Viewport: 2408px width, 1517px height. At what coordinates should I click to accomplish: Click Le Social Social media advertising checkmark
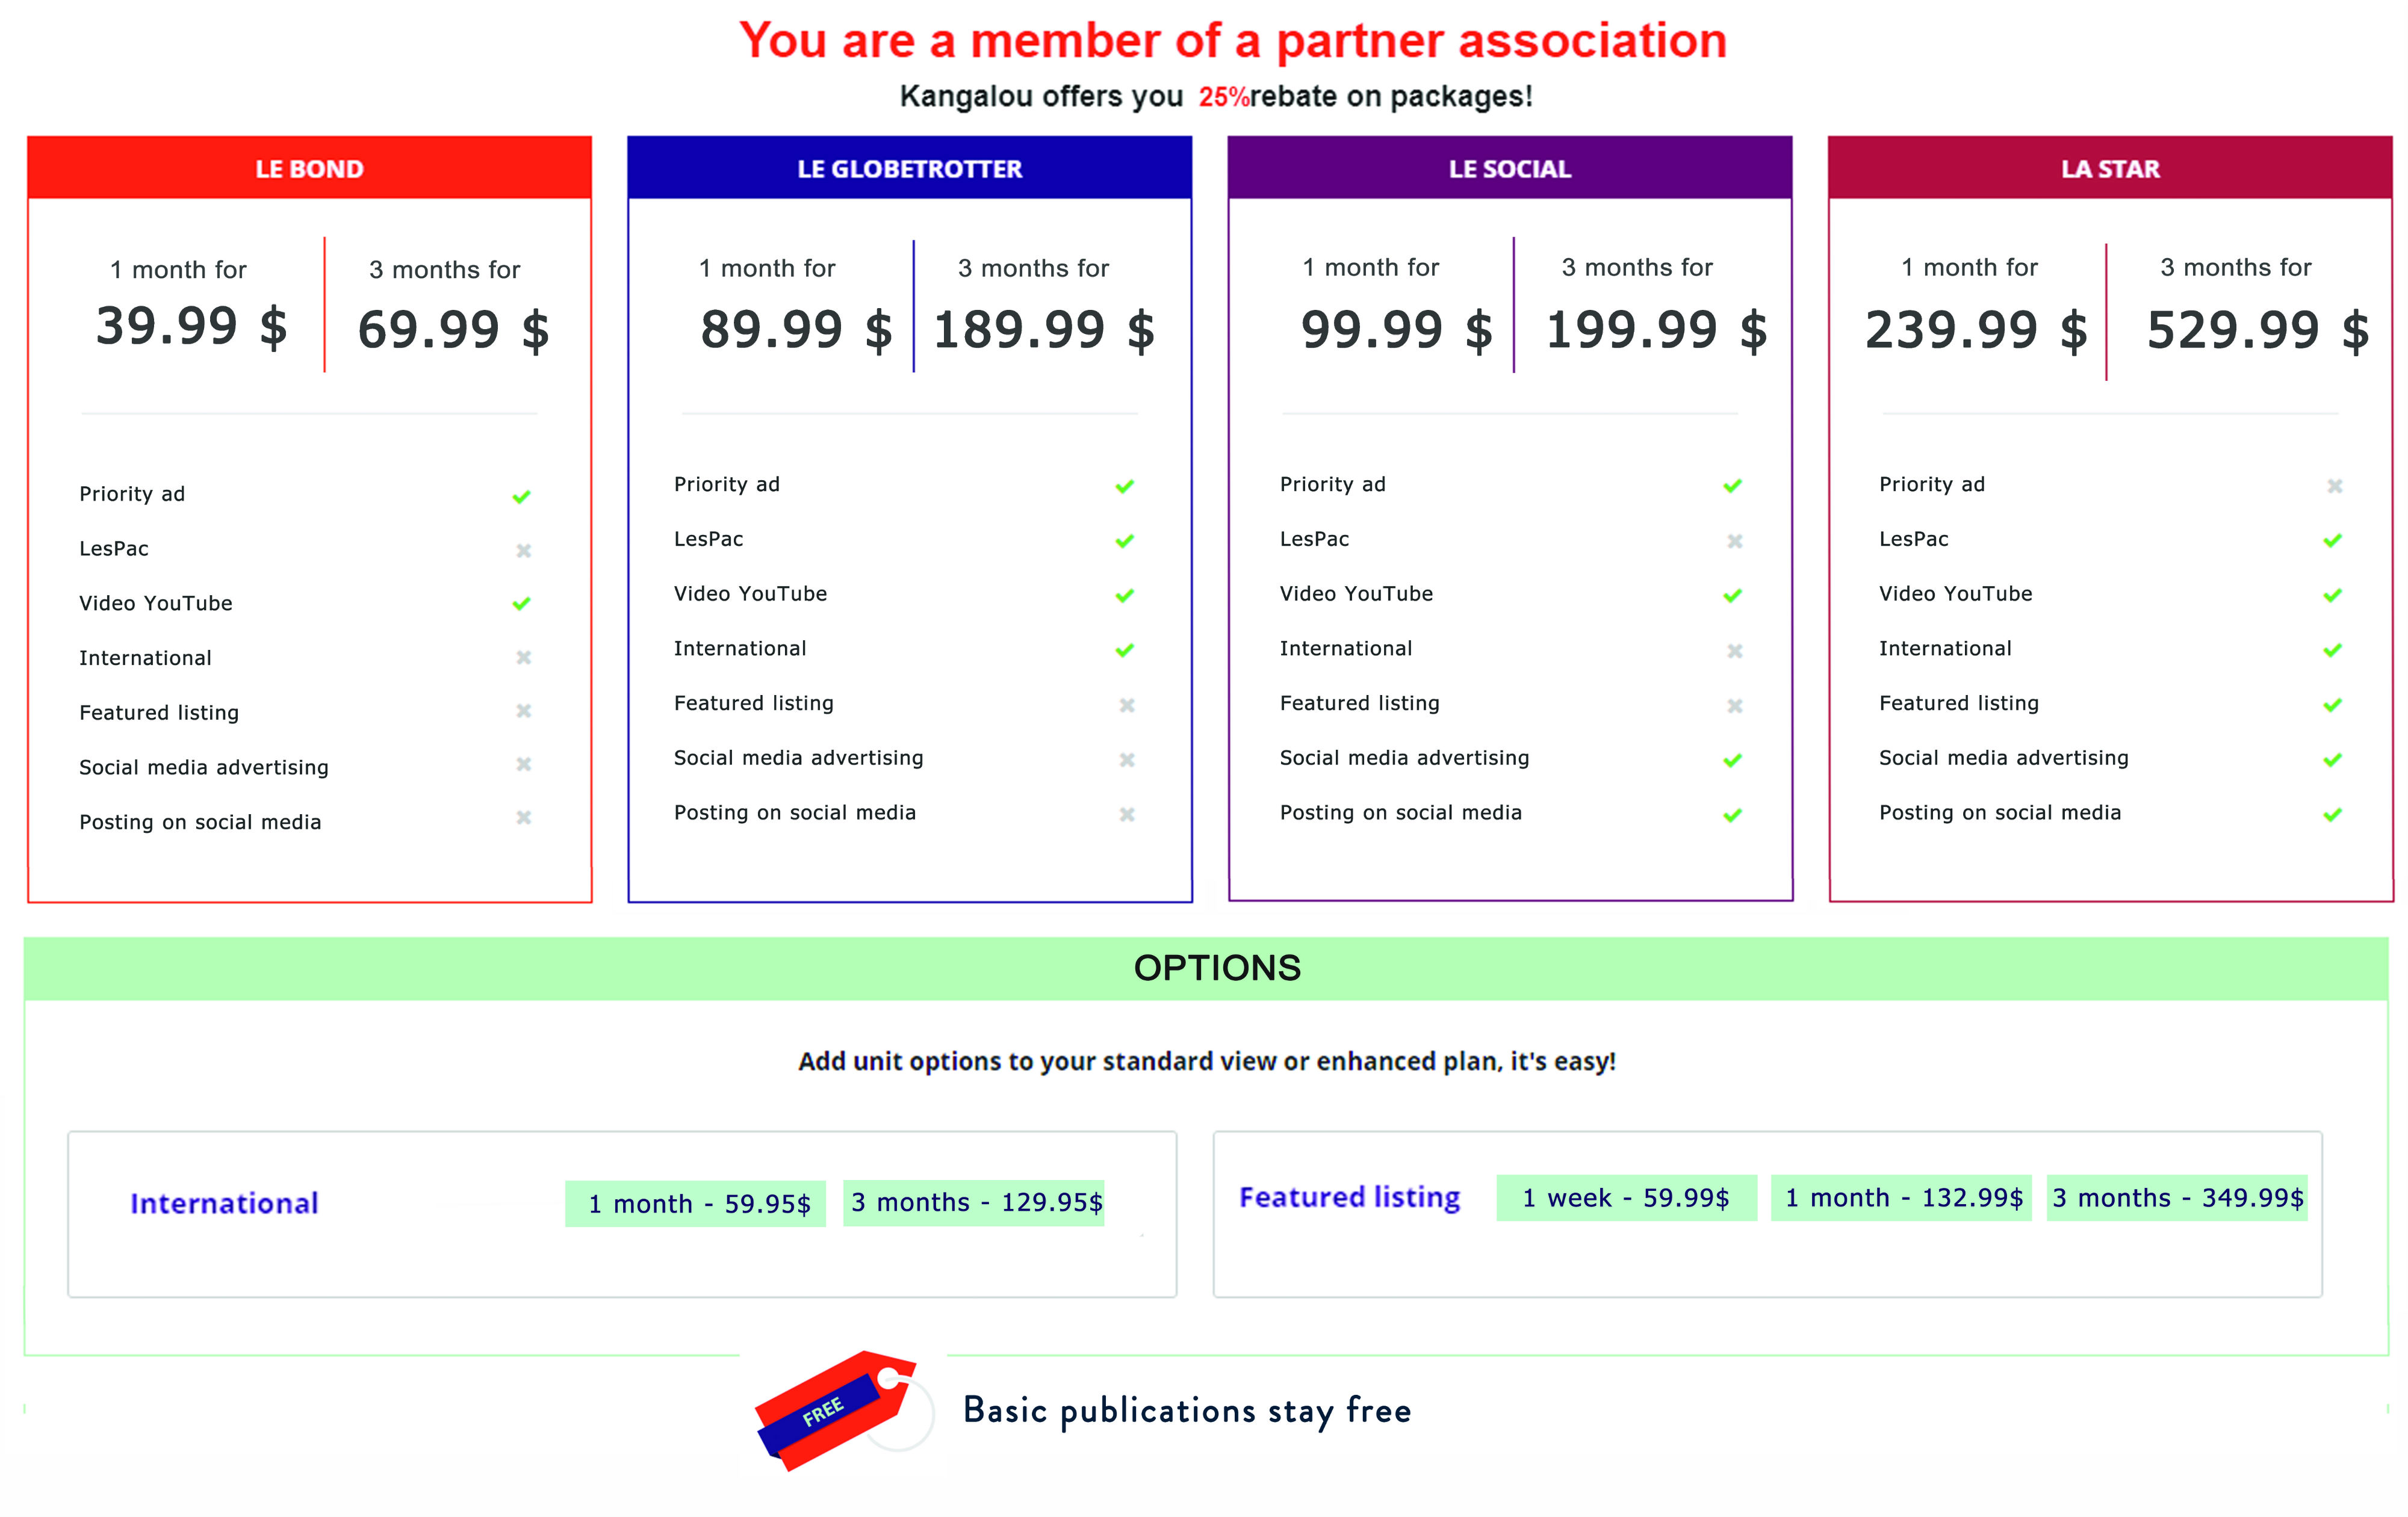[x=1733, y=761]
